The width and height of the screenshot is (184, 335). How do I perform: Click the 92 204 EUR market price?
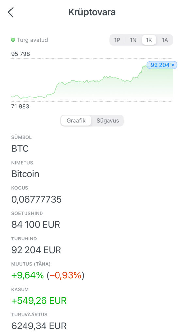tap(36, 250)
